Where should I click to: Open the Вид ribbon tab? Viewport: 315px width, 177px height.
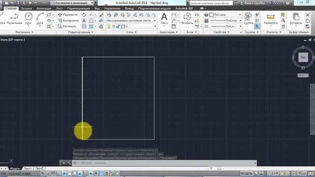[97, 8]
